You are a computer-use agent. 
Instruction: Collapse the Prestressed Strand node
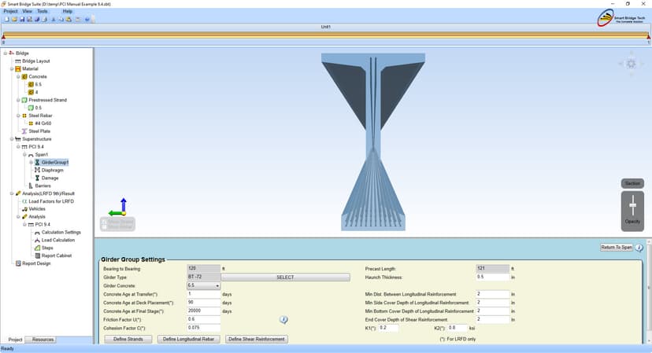[x=18, y=100]
